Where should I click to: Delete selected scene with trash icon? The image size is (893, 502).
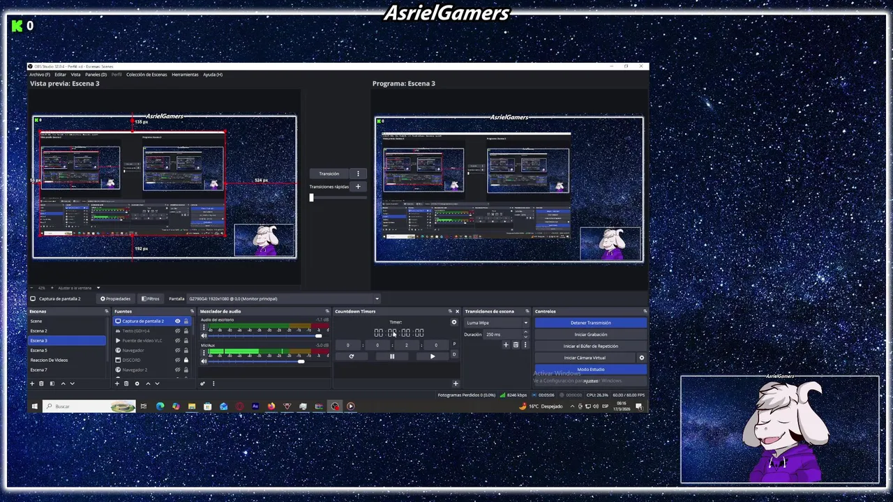click(41, 383)
